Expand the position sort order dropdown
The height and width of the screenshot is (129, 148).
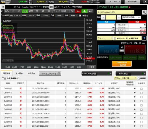tap(125, 78)
